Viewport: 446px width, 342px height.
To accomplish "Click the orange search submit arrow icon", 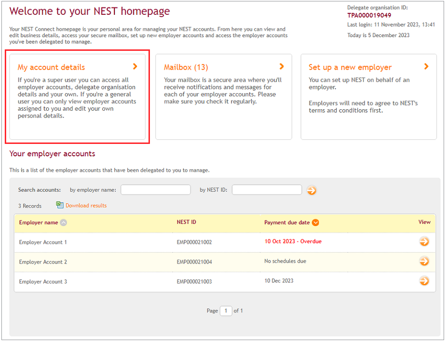I will click(x=312, y=190).
